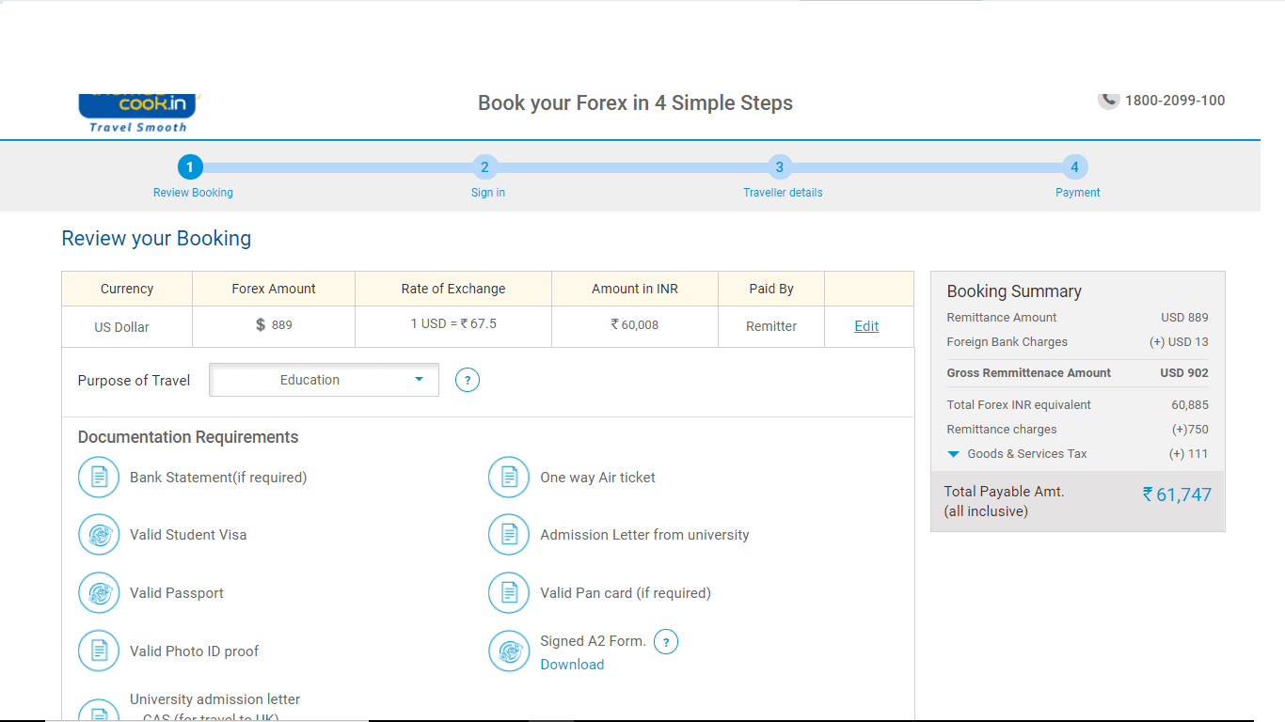Image resolution: width=1285 pixels, height=722 pixels.
Task: Go to step 2 Sign in
Action: pos(484,168)
